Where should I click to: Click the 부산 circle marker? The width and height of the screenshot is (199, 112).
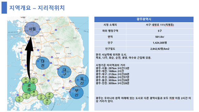(76, 93)
